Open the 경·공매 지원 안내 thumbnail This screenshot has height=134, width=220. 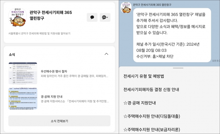coord(23,99)
